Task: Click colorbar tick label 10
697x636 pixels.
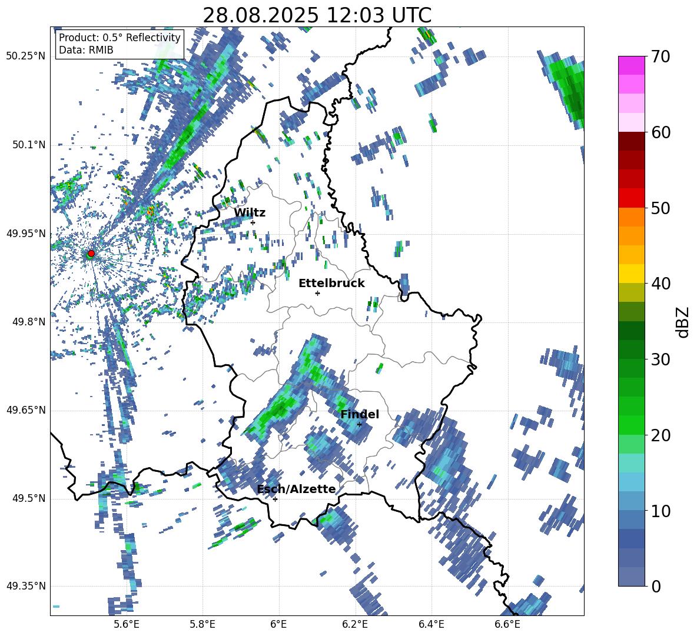Action: pyautogui.click(x=661, y=511)
